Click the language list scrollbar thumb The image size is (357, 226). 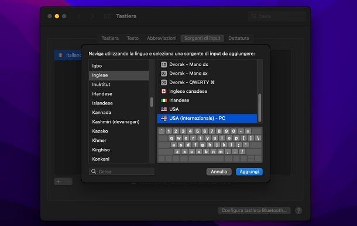click(x=152, y=102)
